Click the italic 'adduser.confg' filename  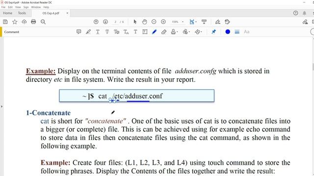(195, 71)
